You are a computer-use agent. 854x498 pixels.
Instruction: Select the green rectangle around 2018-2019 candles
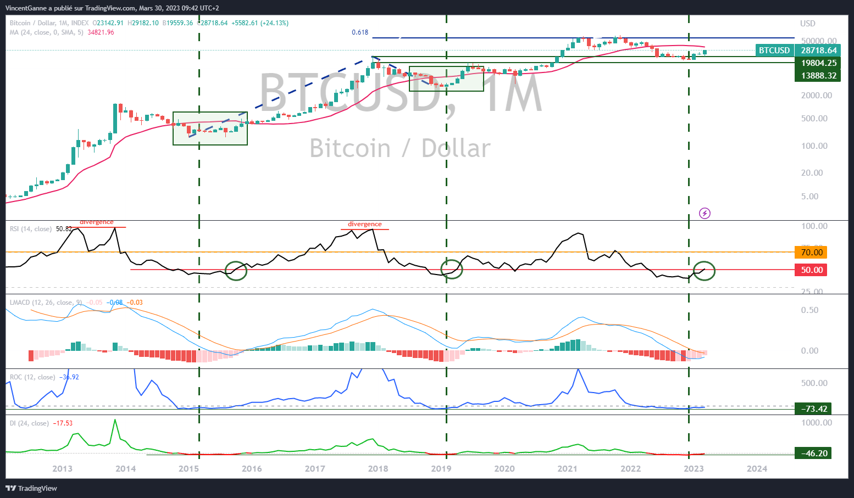[446, 79]
